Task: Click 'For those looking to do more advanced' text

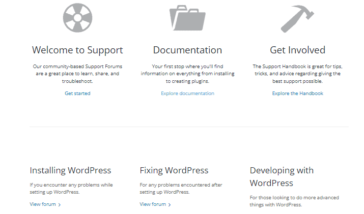Action: pyautogui.click(x=294, y=201)
